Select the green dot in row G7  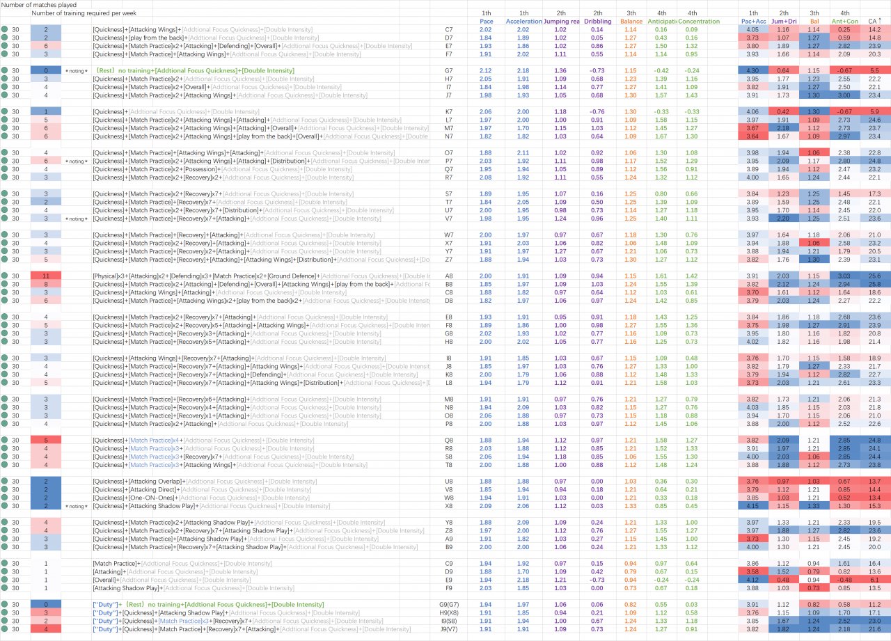4,71
